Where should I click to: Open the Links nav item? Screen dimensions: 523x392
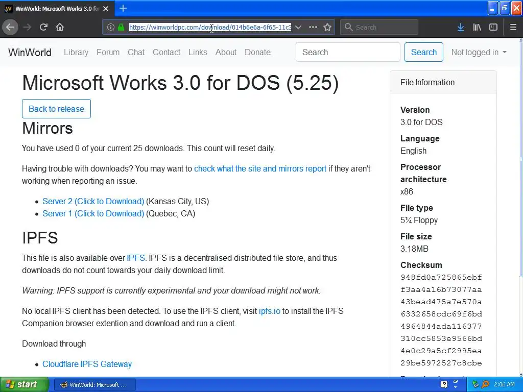pyautogui.click(x=198, y=53)
